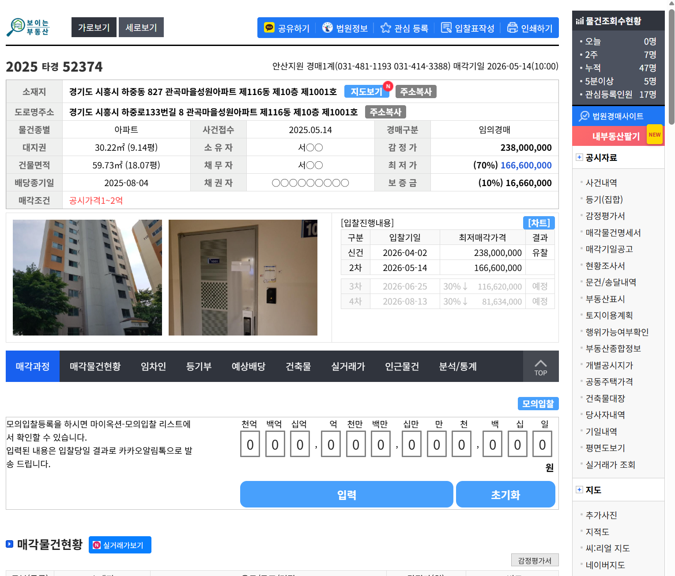This screenshot has height=576, width=675.
Task: Click the 공시가격1~2억 condition text
Action: click(x=96, y=200)
